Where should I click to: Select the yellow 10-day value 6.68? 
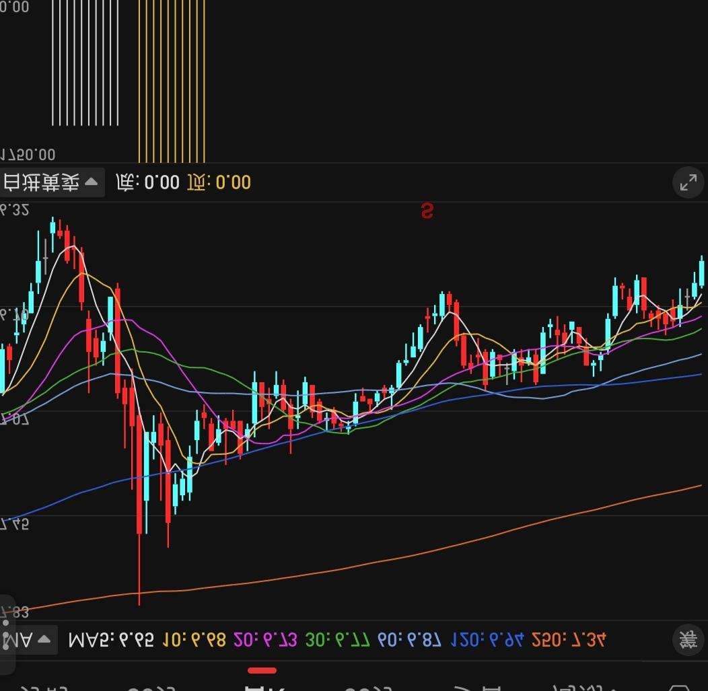tap(194, 640)
